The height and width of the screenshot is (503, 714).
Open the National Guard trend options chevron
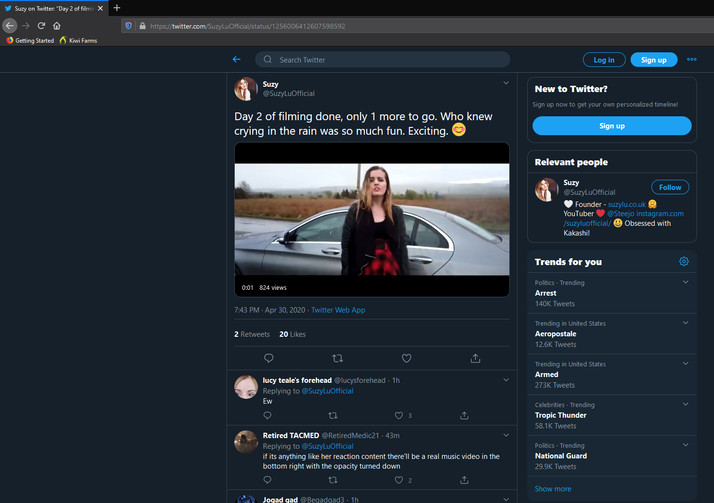click(685, 445)
